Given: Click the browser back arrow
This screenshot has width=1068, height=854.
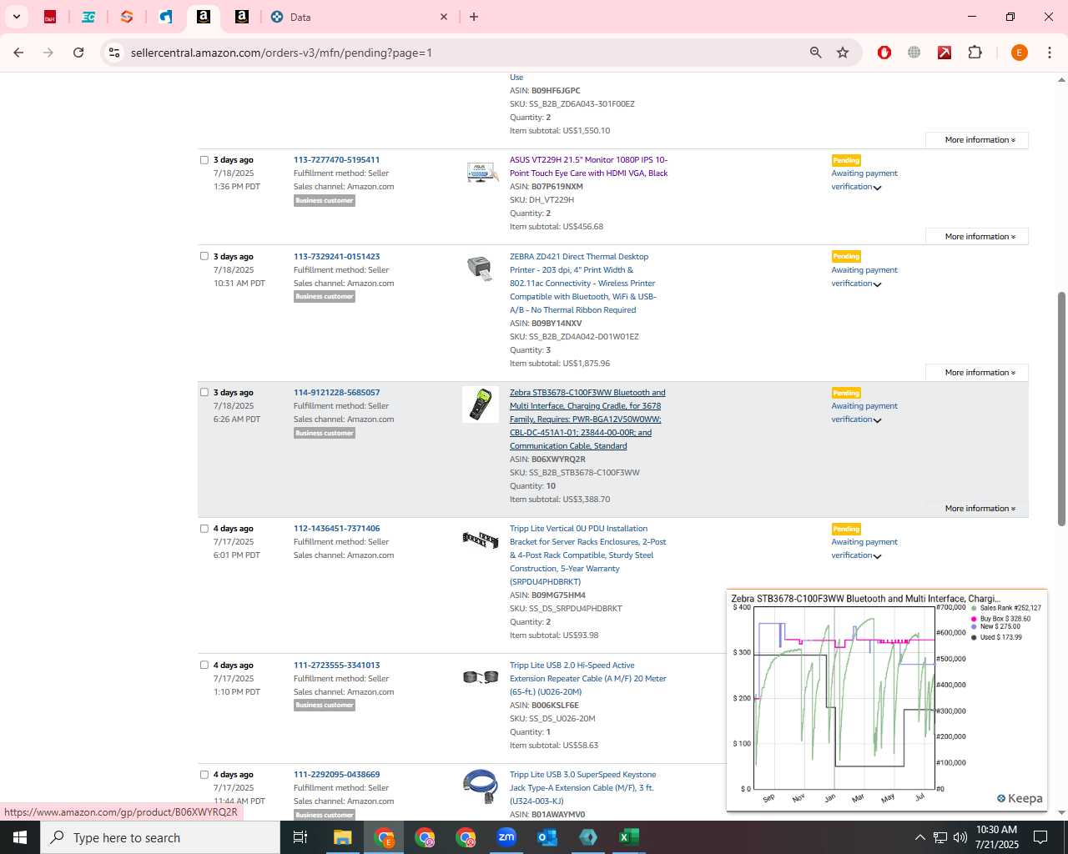Looking at the screenshot, I should click(18, 53).
